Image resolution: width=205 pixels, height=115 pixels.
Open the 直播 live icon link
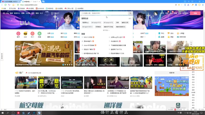point(161,37)
